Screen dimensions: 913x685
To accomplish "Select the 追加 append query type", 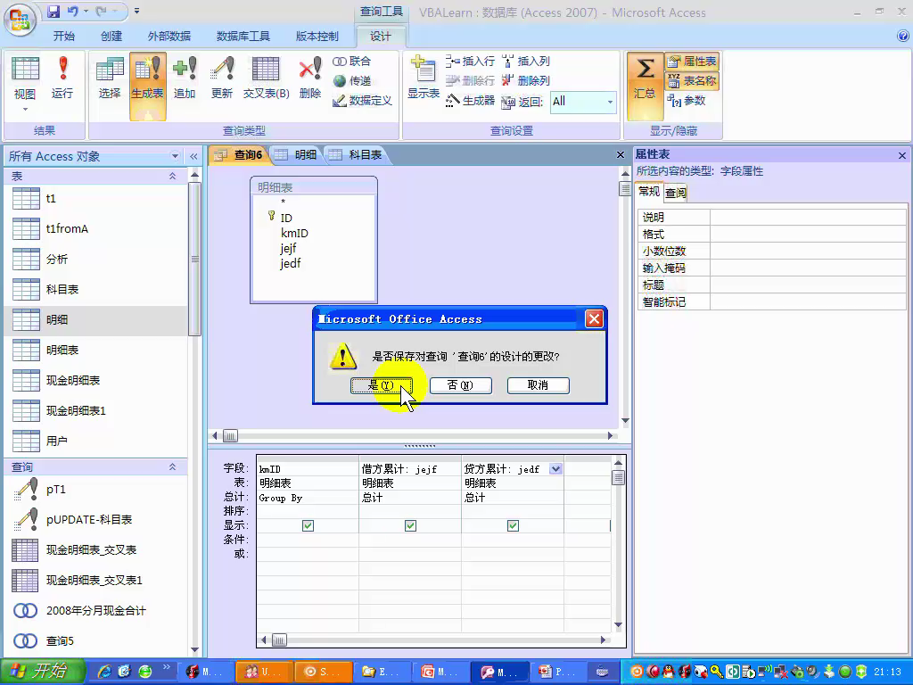I will pos(185,78).
